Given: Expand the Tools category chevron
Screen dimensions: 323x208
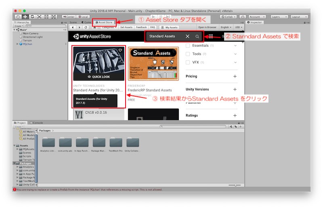Looking at the screenshot, I should [235, 54].
